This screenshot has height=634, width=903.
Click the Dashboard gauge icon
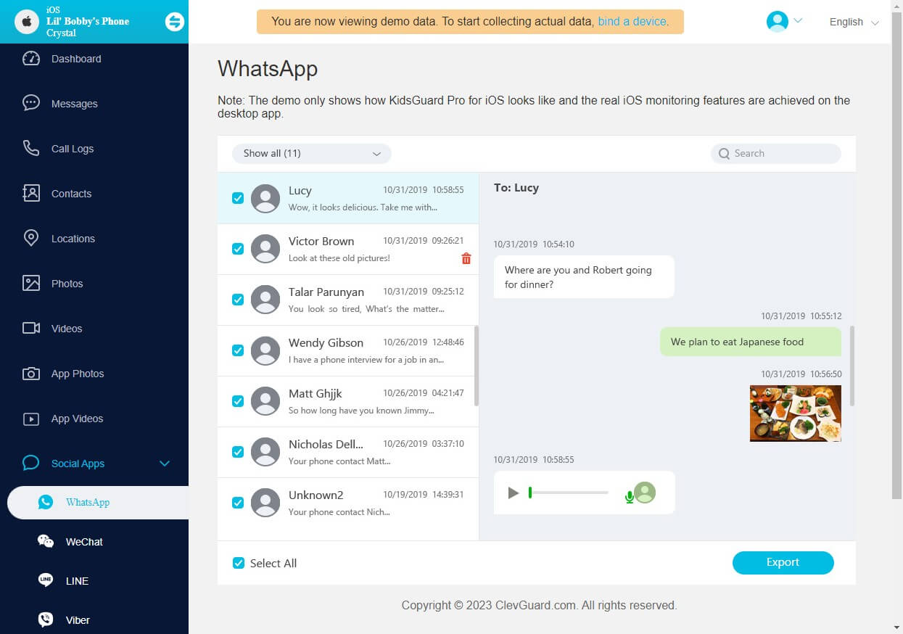click(31, 59)
